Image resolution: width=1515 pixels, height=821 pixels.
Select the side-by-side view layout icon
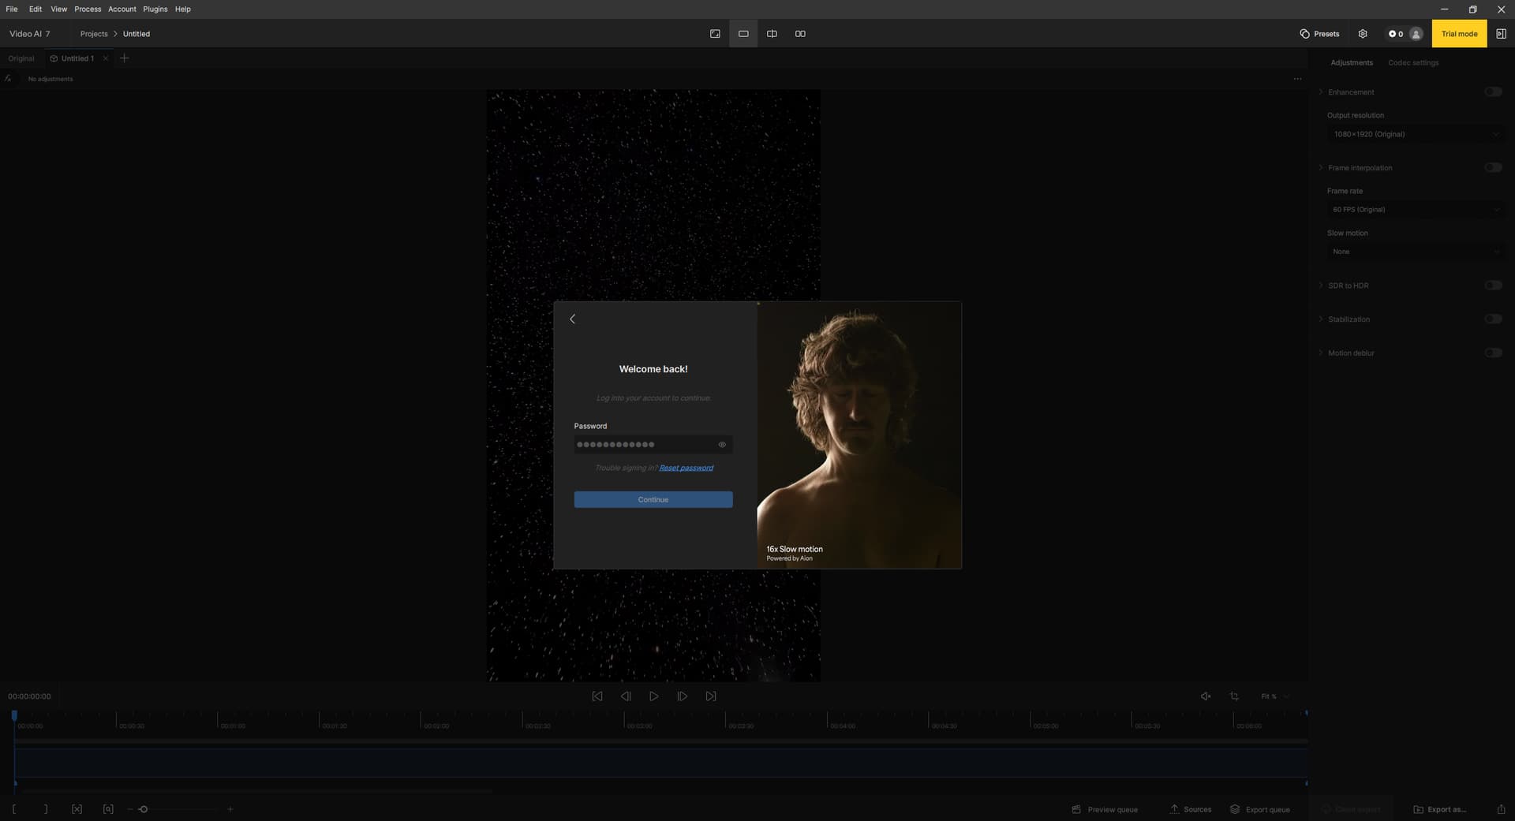(800, 34)
